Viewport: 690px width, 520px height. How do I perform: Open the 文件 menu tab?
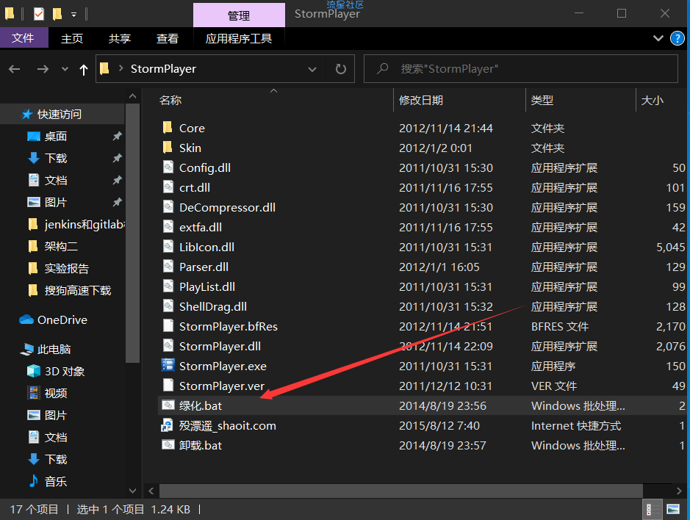[x=23, y=38]
